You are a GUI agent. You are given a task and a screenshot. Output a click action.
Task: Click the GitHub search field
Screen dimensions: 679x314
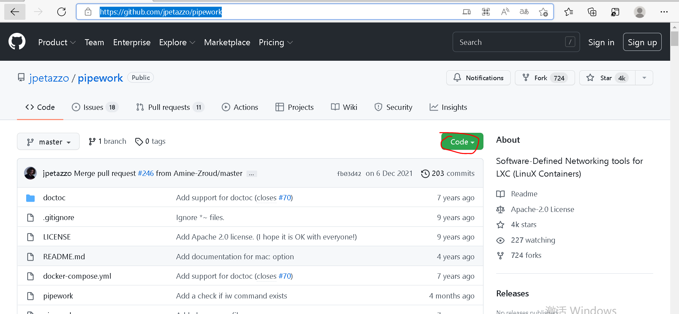(x=516, y=42)
